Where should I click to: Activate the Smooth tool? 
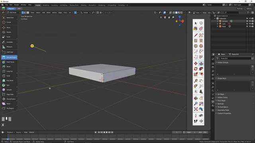(9, 90)
